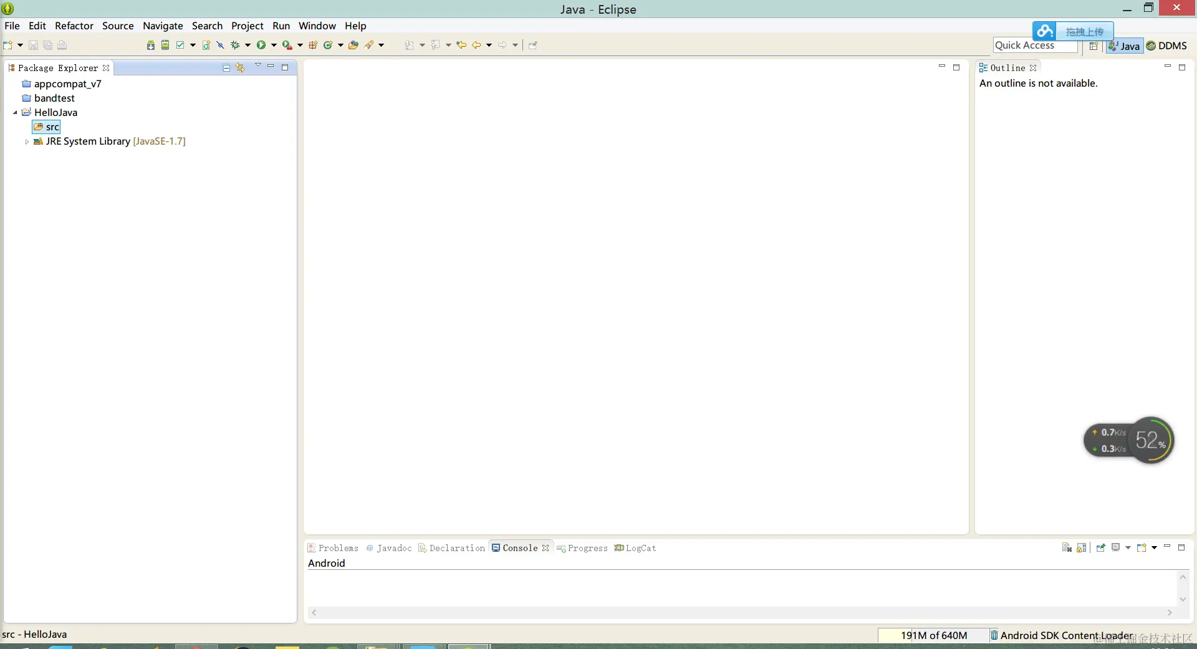Screen dimensions: 1197x649
Task: Click the Run External Tools icon
Action: (287, 45)
